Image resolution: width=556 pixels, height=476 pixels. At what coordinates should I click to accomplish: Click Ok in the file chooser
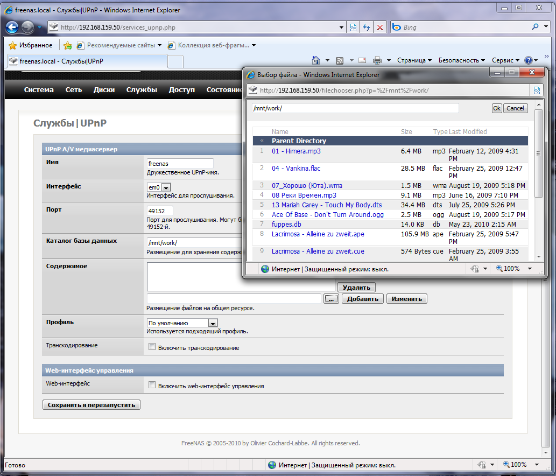pos(496,108)
